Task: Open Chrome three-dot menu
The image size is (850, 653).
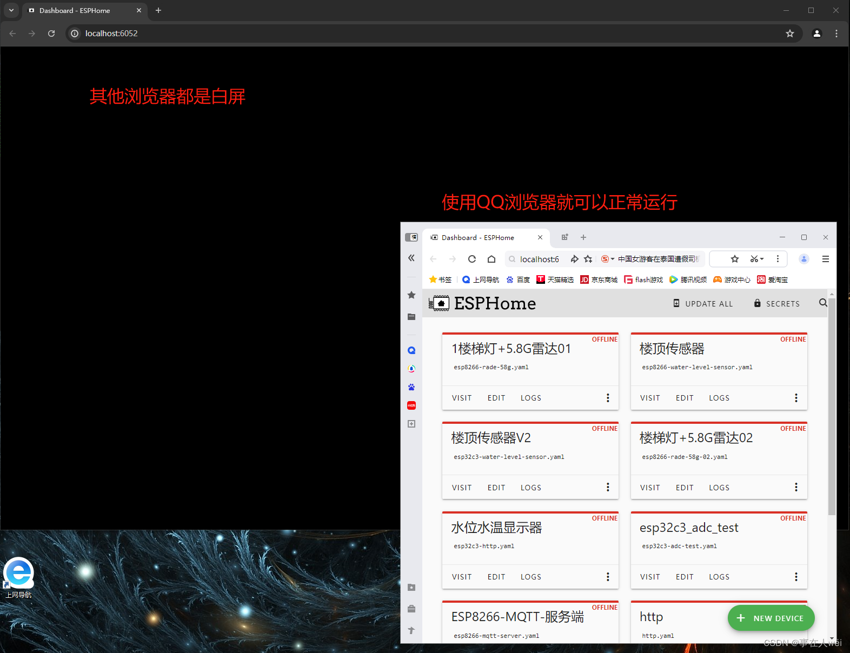Action: 836,34
